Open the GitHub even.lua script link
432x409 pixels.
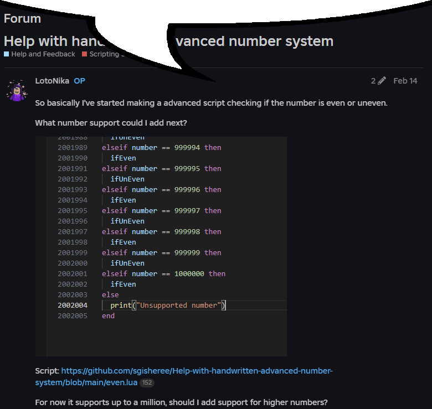(x=183, y=376)
